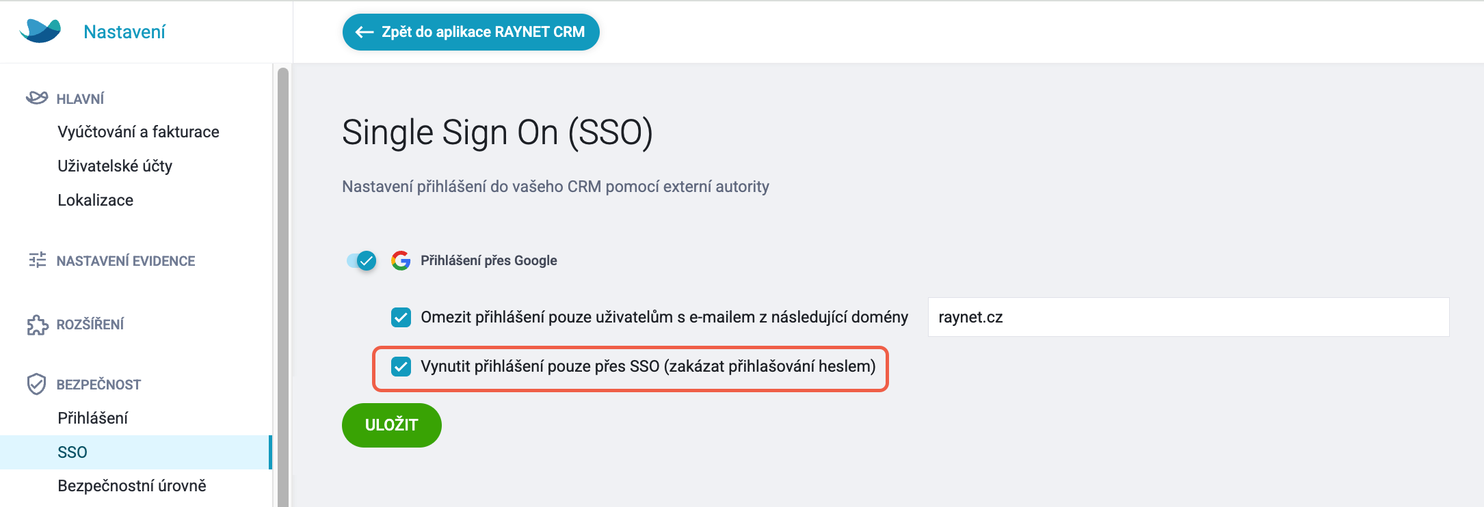Click the RAYNET logo icon
This screenshot has width=1484, height=507.
[40, 31]
